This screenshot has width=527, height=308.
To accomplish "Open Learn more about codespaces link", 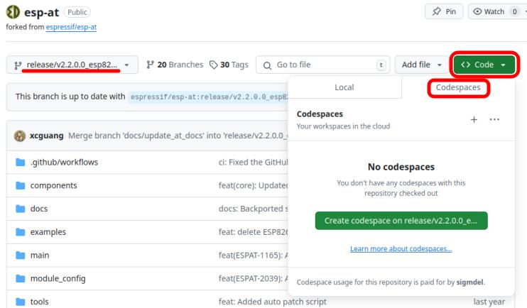I will coord(401,248).
